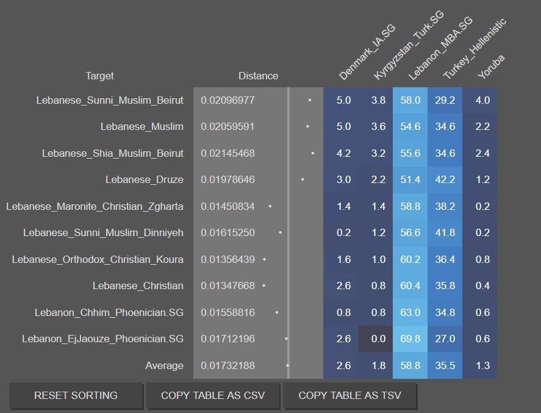Click the Lebanese_Christian target label
This screenshot has height=413, width=541.
[x=138, y=286]
